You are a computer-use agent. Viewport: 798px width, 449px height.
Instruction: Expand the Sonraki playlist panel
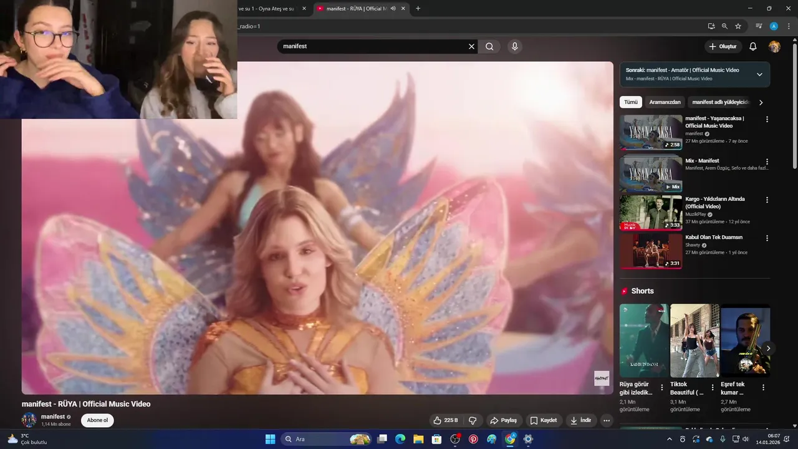[x=759, y=74]
